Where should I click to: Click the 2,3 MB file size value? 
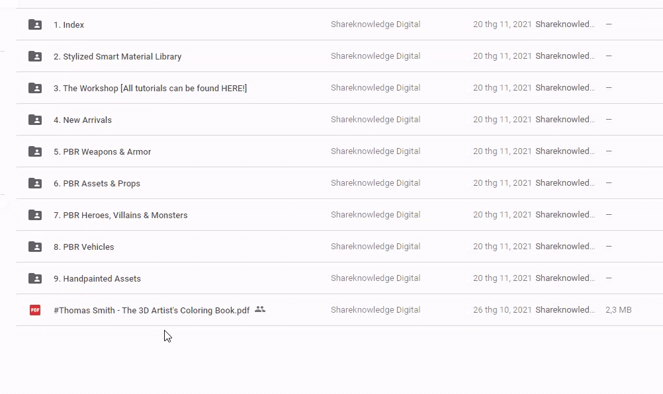point(618,310)
